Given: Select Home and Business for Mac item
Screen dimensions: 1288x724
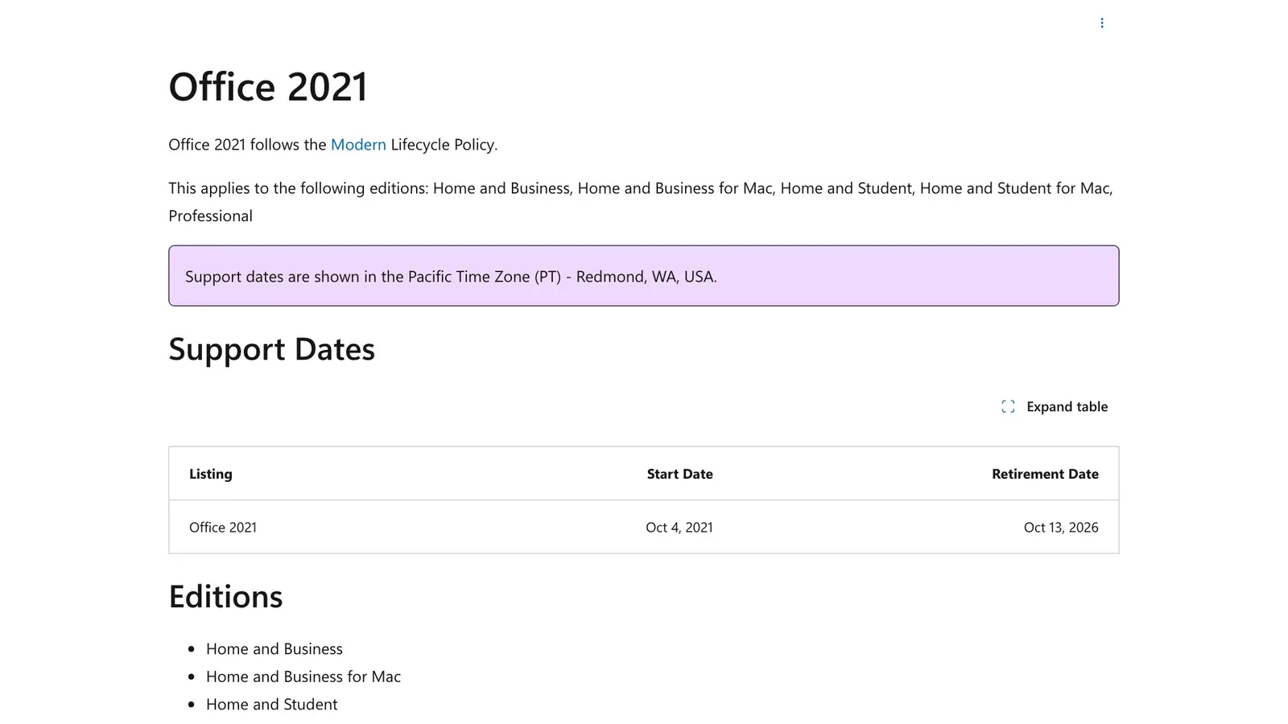Looking at the screenshot, I should (x=303, y=677).
